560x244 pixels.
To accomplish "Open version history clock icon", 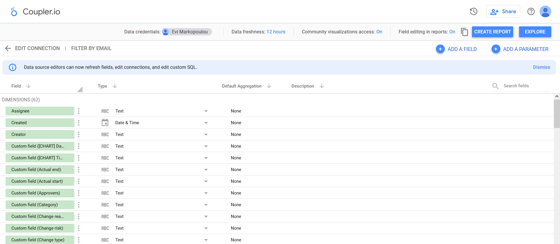I will coord(474,11).
